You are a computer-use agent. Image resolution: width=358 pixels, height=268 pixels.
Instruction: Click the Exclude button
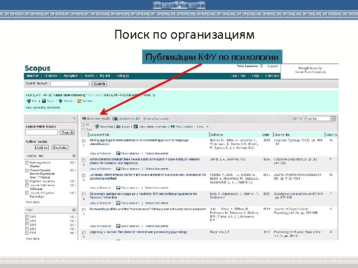[x=60, y=147]
